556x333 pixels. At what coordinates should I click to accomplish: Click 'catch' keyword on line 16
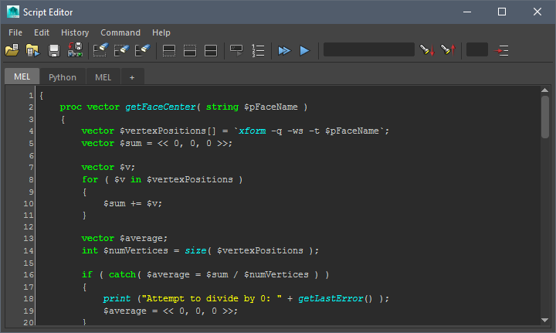coord(122,274)
